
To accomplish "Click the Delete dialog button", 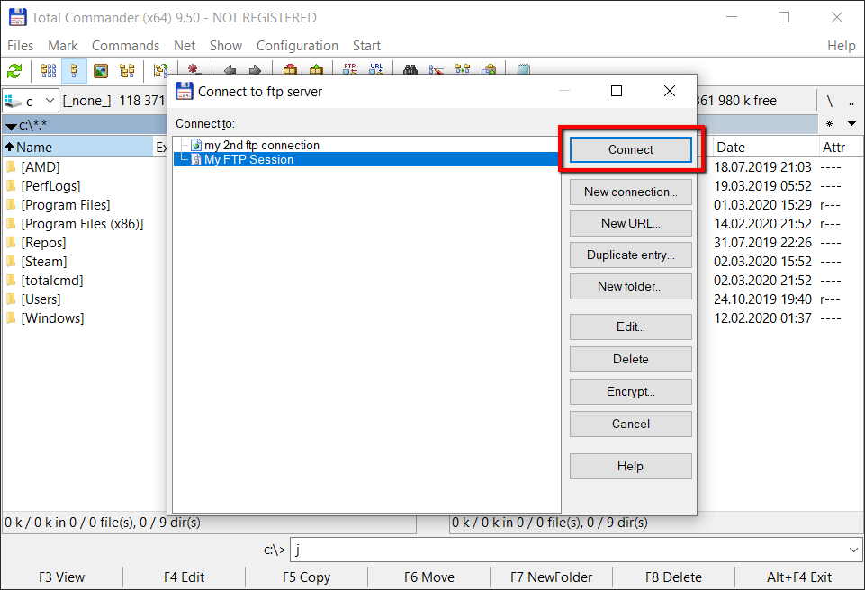I will (x=631, y=359).
